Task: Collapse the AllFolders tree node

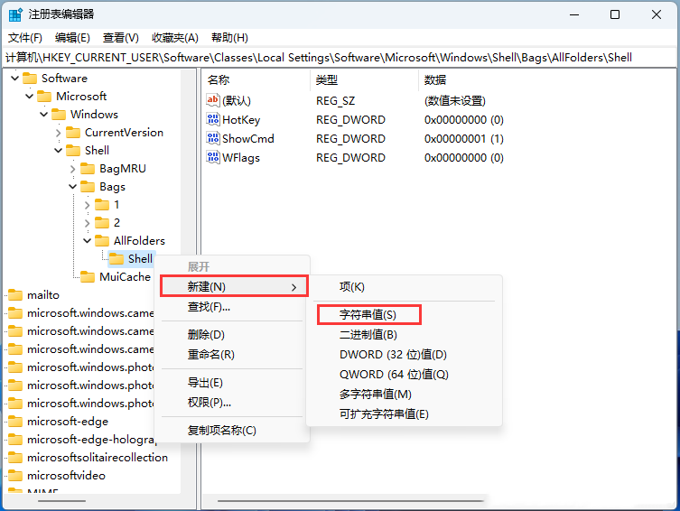Action: pyautogui.click(x=88, y=241)
